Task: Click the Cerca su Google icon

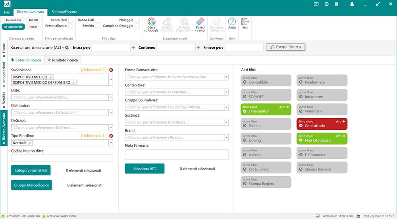Action: (x=151, y=22)
